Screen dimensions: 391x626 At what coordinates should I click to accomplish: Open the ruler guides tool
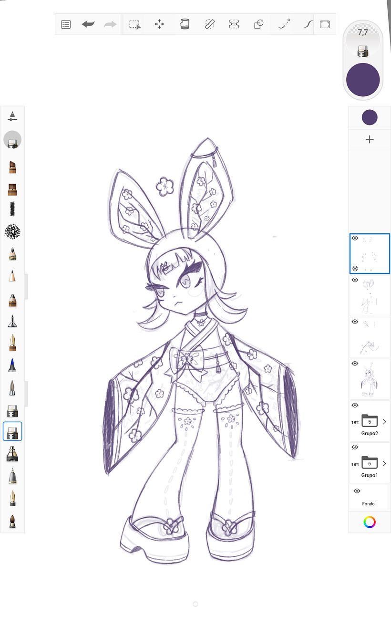click(209, 24)
